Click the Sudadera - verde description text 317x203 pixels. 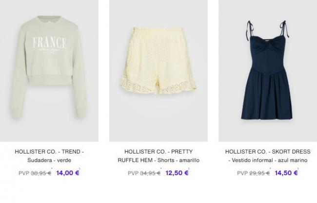(49, 160)
